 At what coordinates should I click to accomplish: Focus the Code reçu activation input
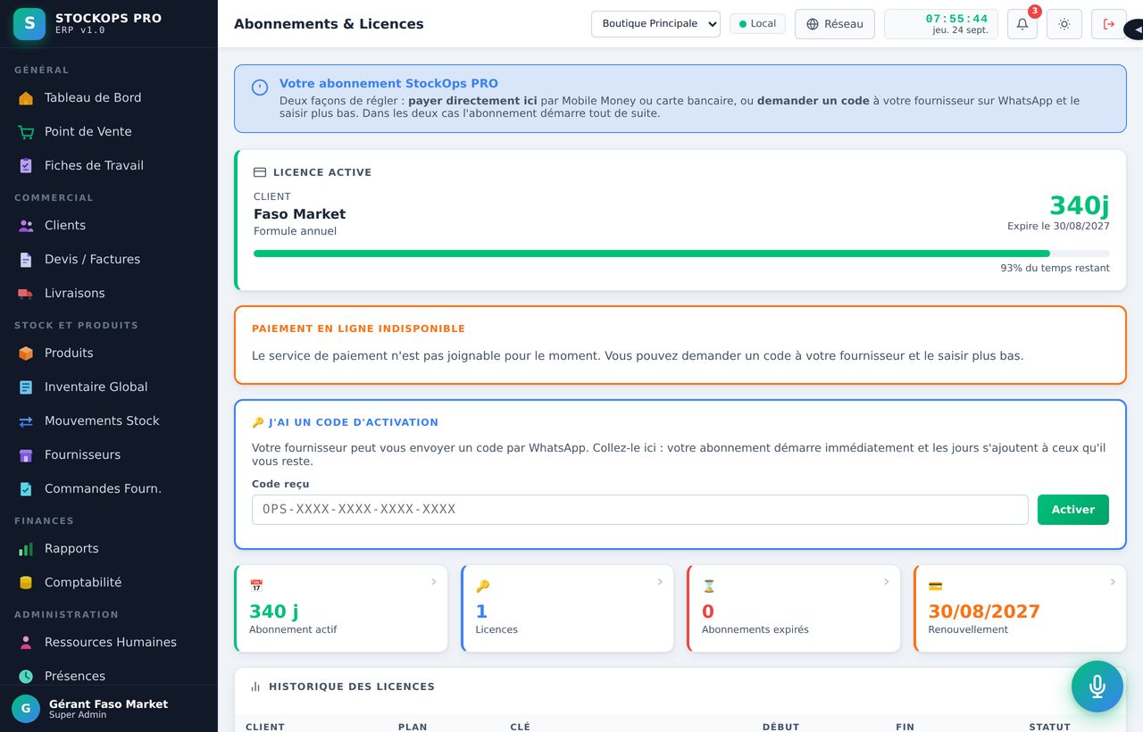pos(640,510)
